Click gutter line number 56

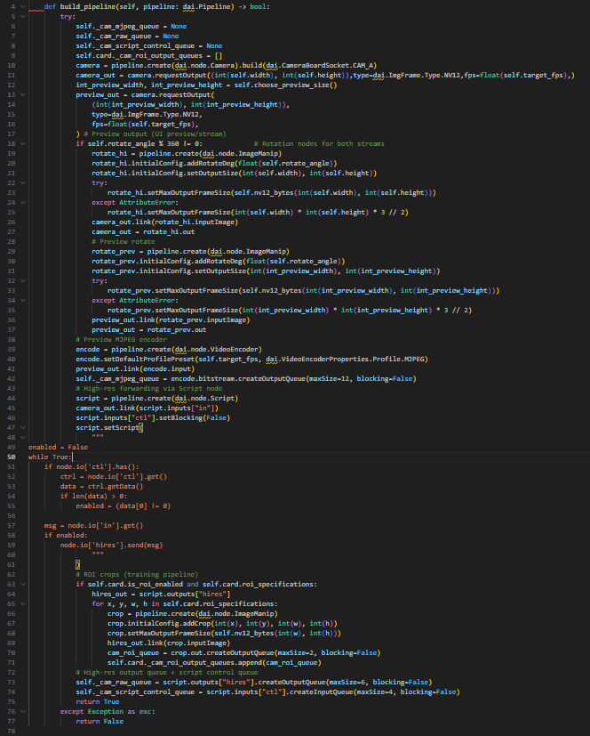[12, 516]
